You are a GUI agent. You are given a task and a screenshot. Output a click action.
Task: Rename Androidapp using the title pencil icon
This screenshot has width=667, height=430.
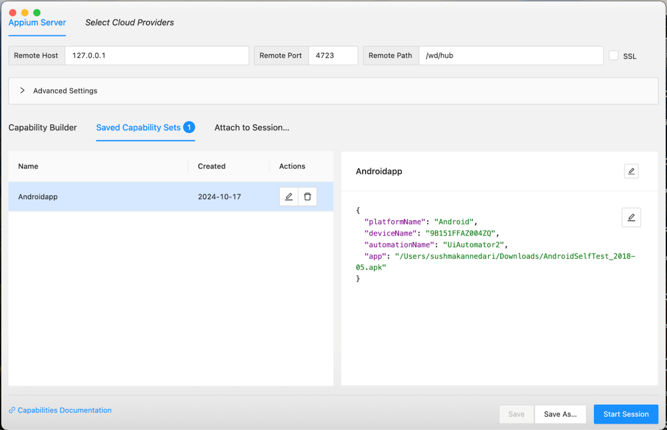tap(631, 171)
